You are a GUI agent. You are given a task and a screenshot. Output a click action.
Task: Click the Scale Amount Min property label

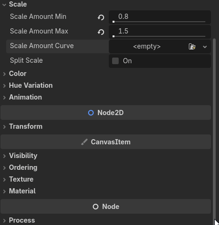coord(38,17)
